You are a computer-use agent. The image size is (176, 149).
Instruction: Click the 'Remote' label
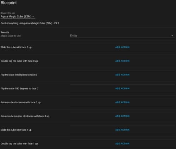5,32
